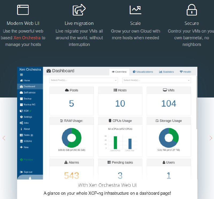
Task: Click the Modern Web UI window icon
Action: (x=23, y=10)
